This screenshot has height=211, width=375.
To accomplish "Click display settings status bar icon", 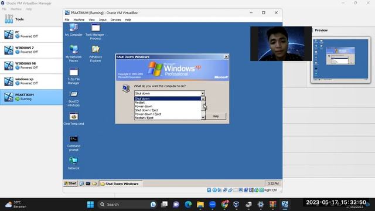I will [x=241, y=190].
